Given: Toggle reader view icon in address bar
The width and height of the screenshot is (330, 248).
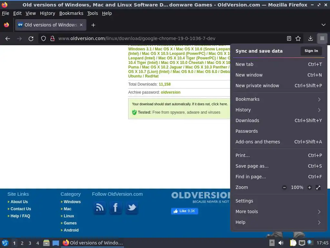Looking at the screenshot, I should pos(289,39).
